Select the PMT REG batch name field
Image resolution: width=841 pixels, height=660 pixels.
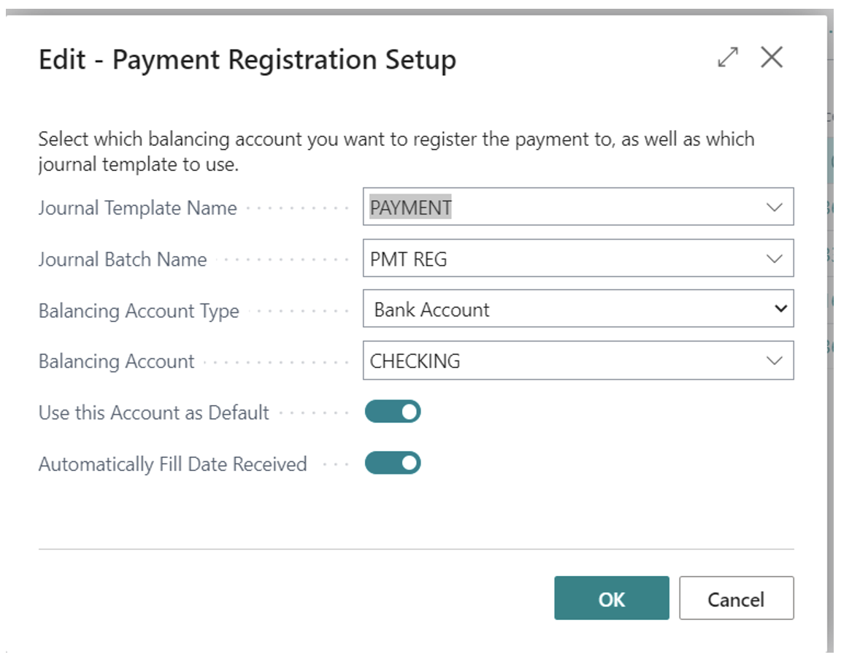[511, 258]
